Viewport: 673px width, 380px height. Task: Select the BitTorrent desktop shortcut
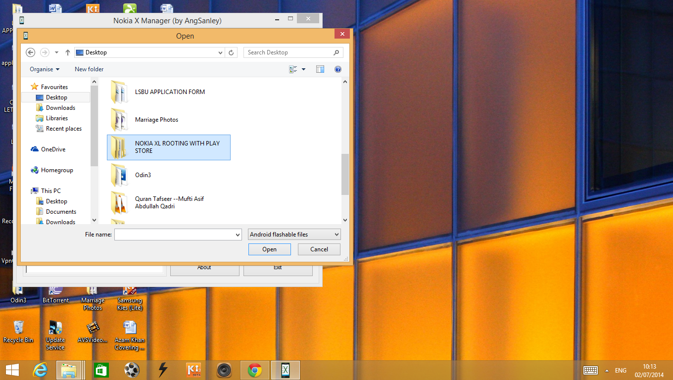coord(55,295)
